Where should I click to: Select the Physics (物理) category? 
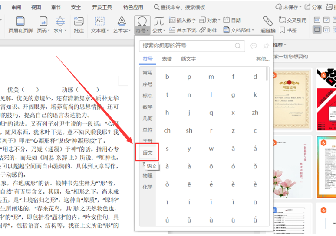[x=148, y=175]
